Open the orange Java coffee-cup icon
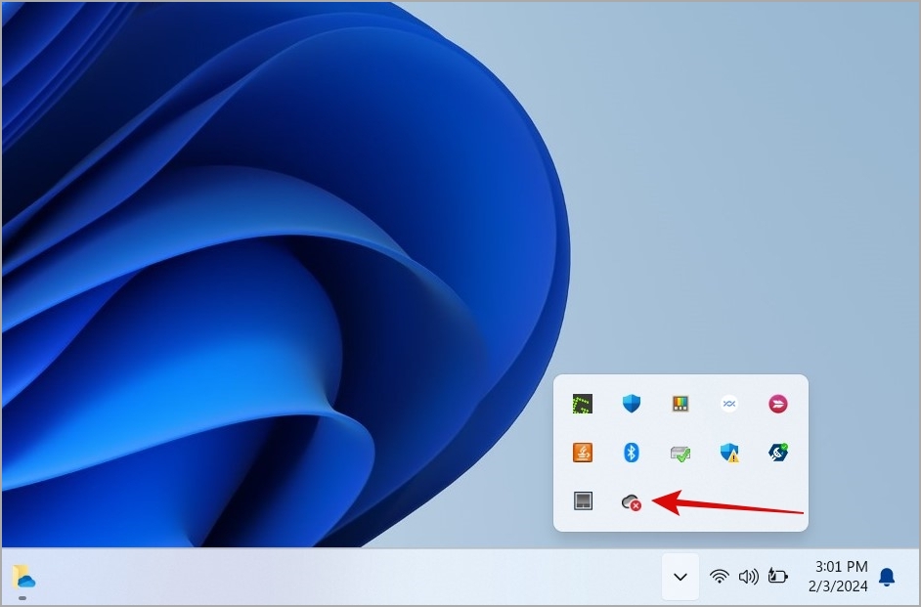Screen dimensions: 921x607 582,453
